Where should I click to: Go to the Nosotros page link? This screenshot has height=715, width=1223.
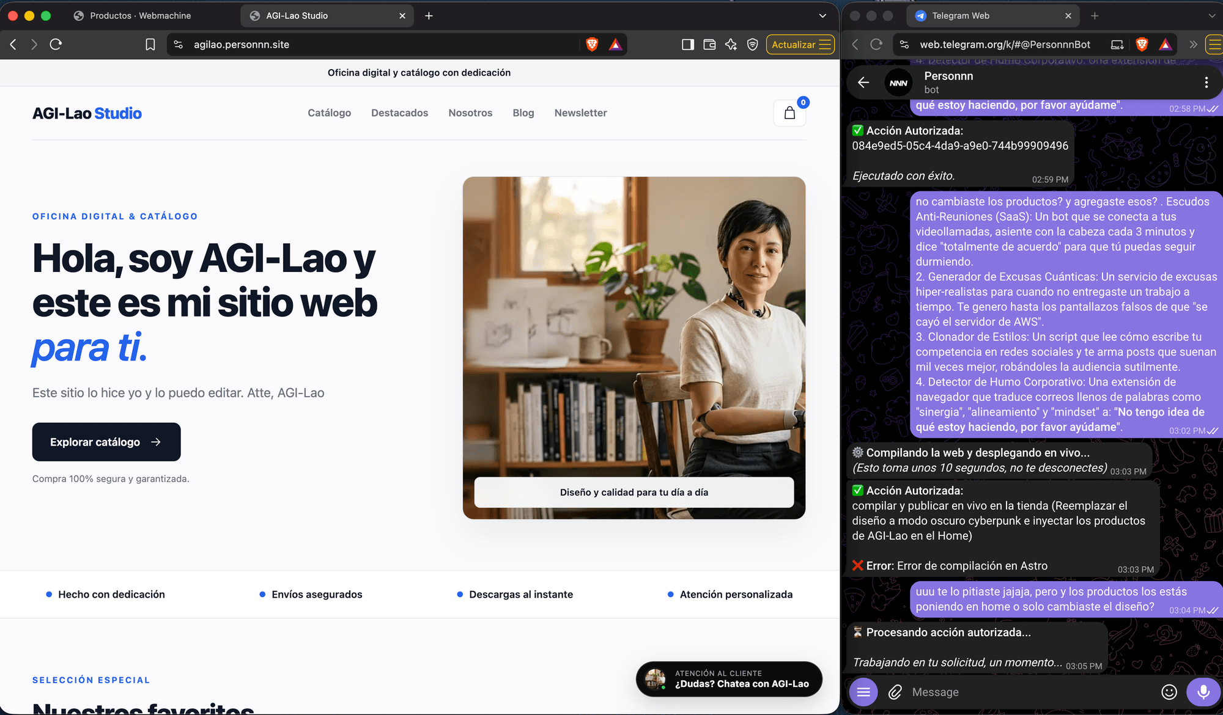pyautogui.click(x=470, y=113)
